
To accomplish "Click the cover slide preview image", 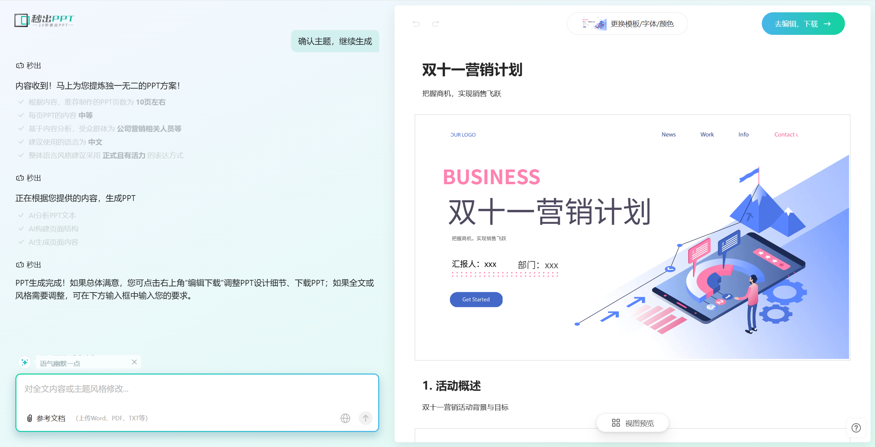I will (x=632, y=237).
